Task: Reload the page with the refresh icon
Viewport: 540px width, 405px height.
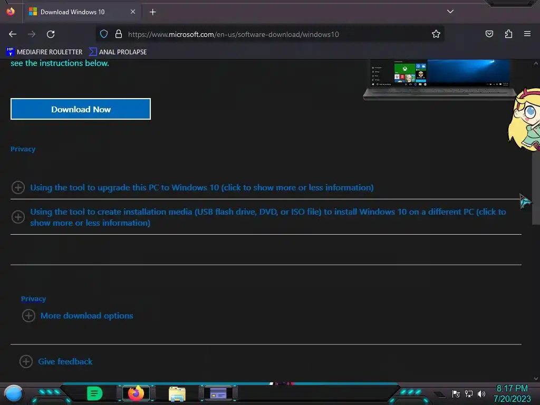Action: click(51, 34)
